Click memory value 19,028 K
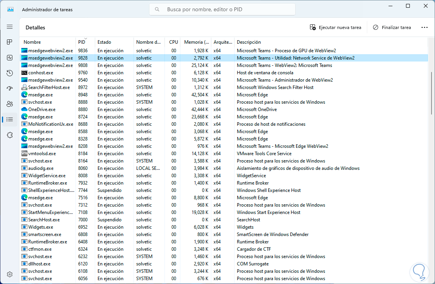Viewport: 435px width, 284px height. [x=200, y=212]
